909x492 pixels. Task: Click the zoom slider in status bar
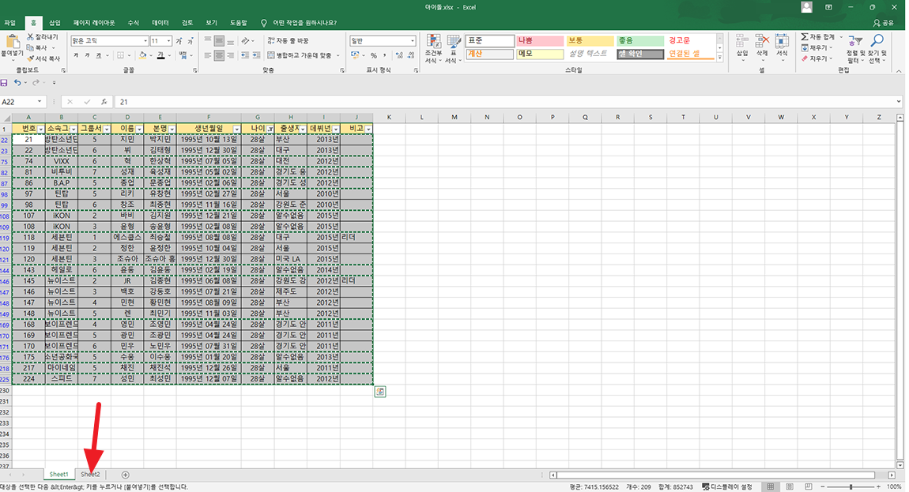851,486
